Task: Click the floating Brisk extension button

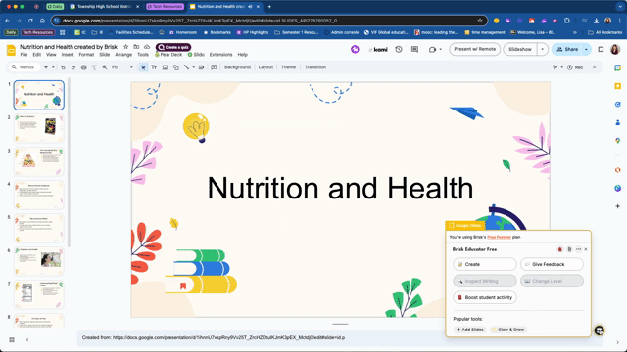Action: tap(599, 330)
